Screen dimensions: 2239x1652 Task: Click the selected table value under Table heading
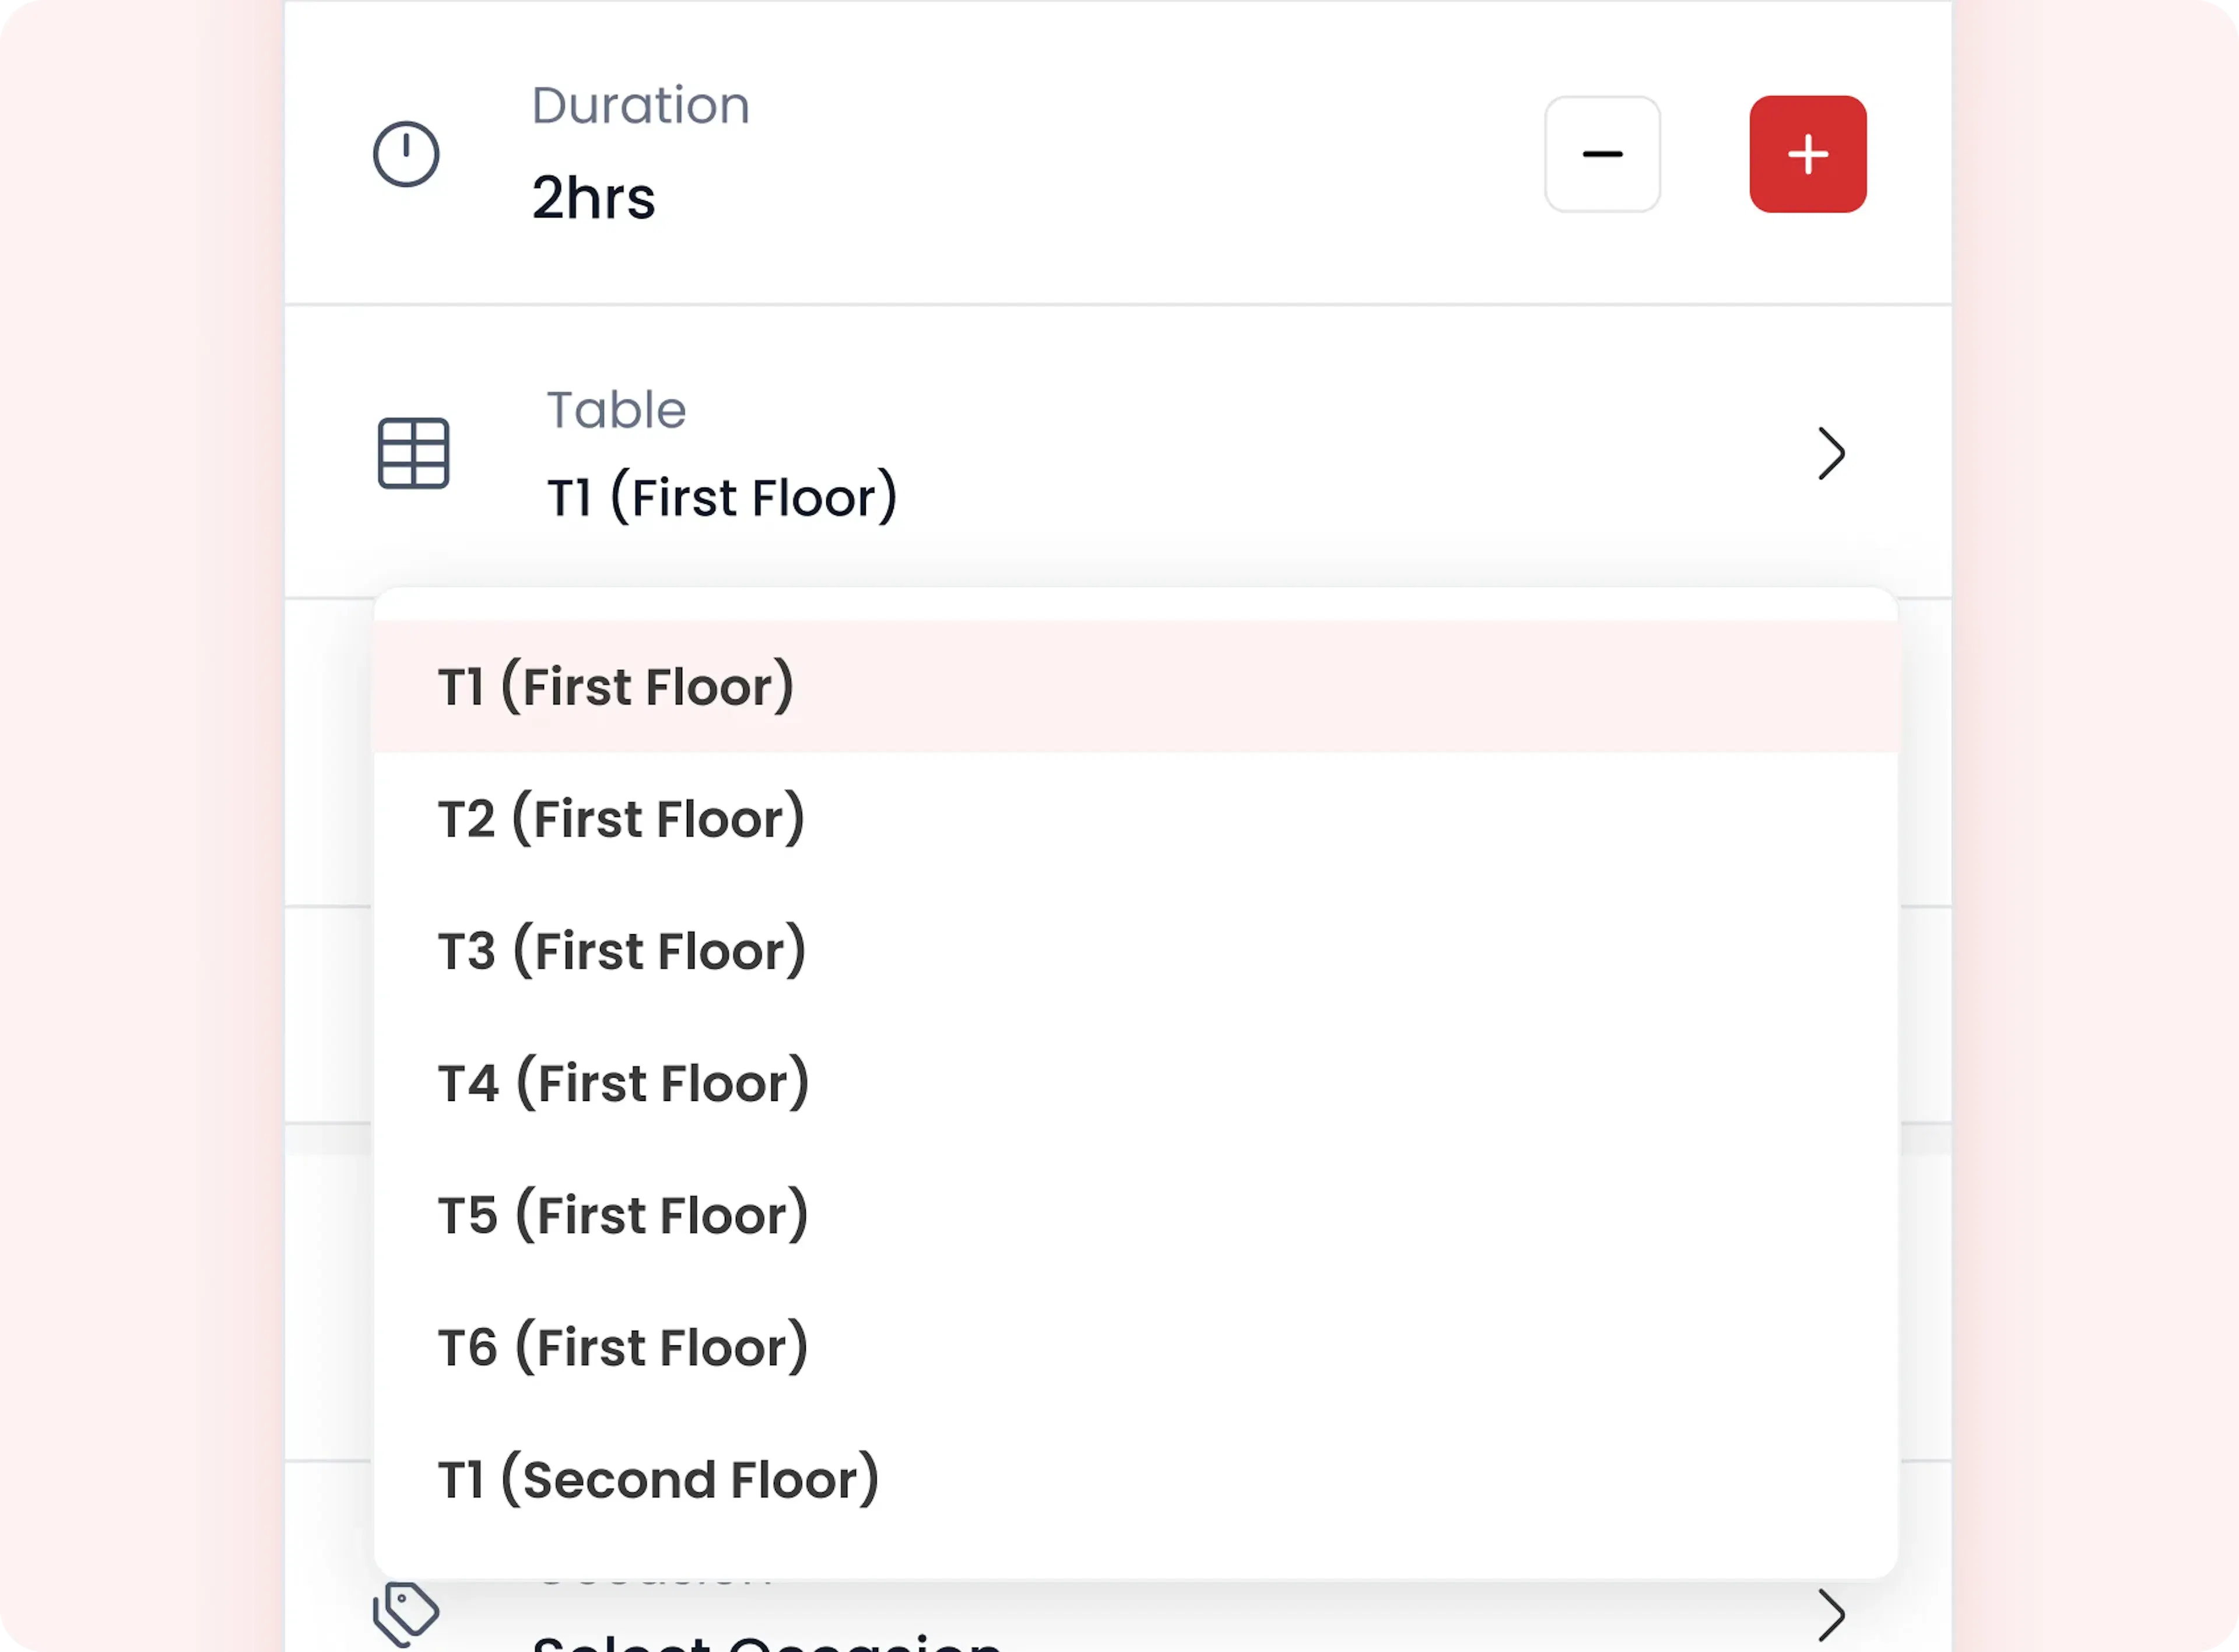point(721,498)
